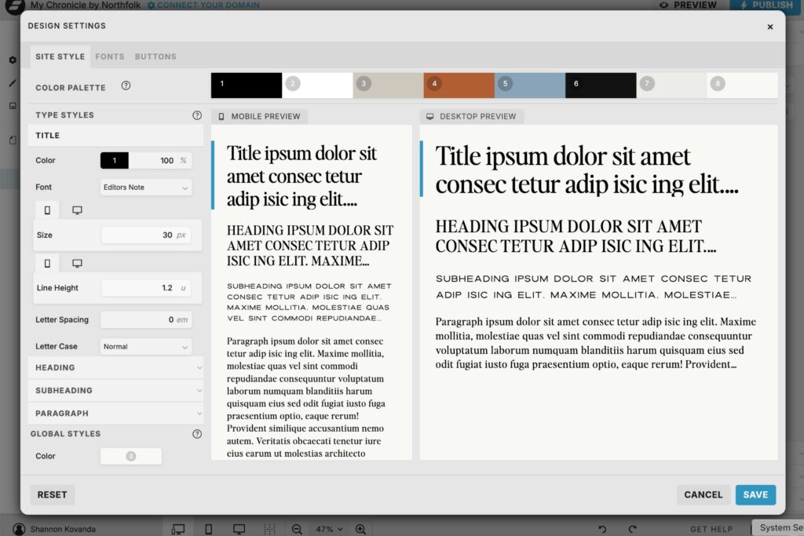Click the zoom out magnifier icon

297,529
